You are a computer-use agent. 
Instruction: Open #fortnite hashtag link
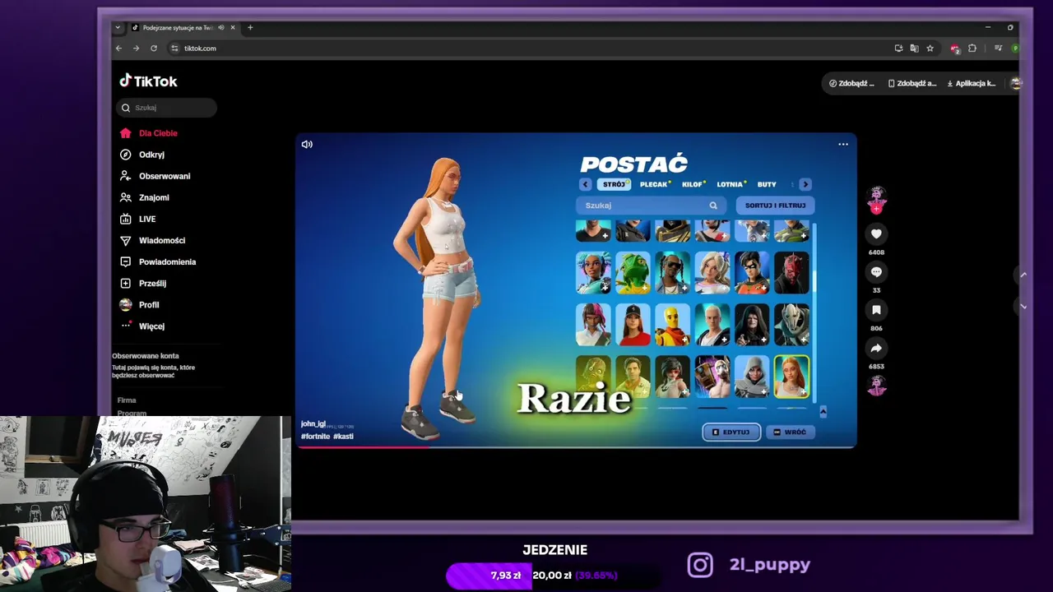pyautogui.click(x=315, y=436)
